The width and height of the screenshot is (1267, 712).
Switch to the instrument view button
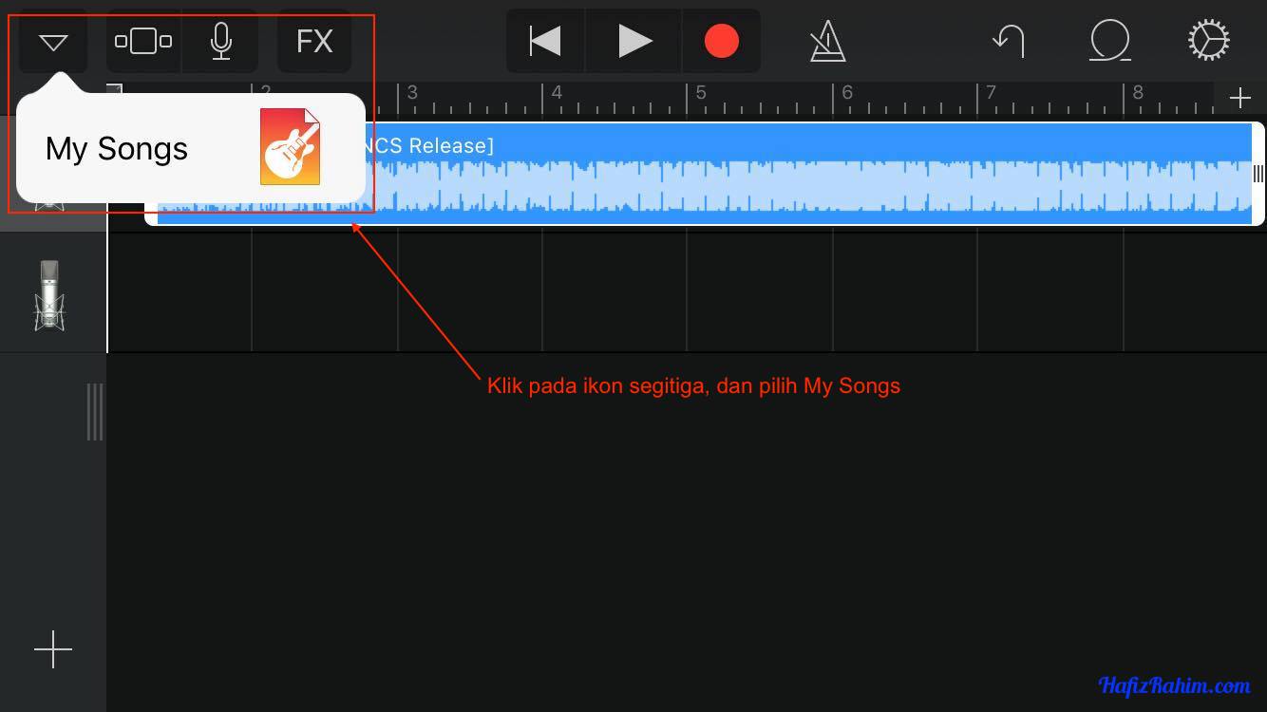tap(143, 42)
